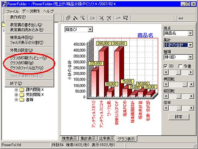Image resolution: width=198 pixels, height=149 pixels.
Task: Click right arrow of 横回転 slider
Action: (191, 84)
